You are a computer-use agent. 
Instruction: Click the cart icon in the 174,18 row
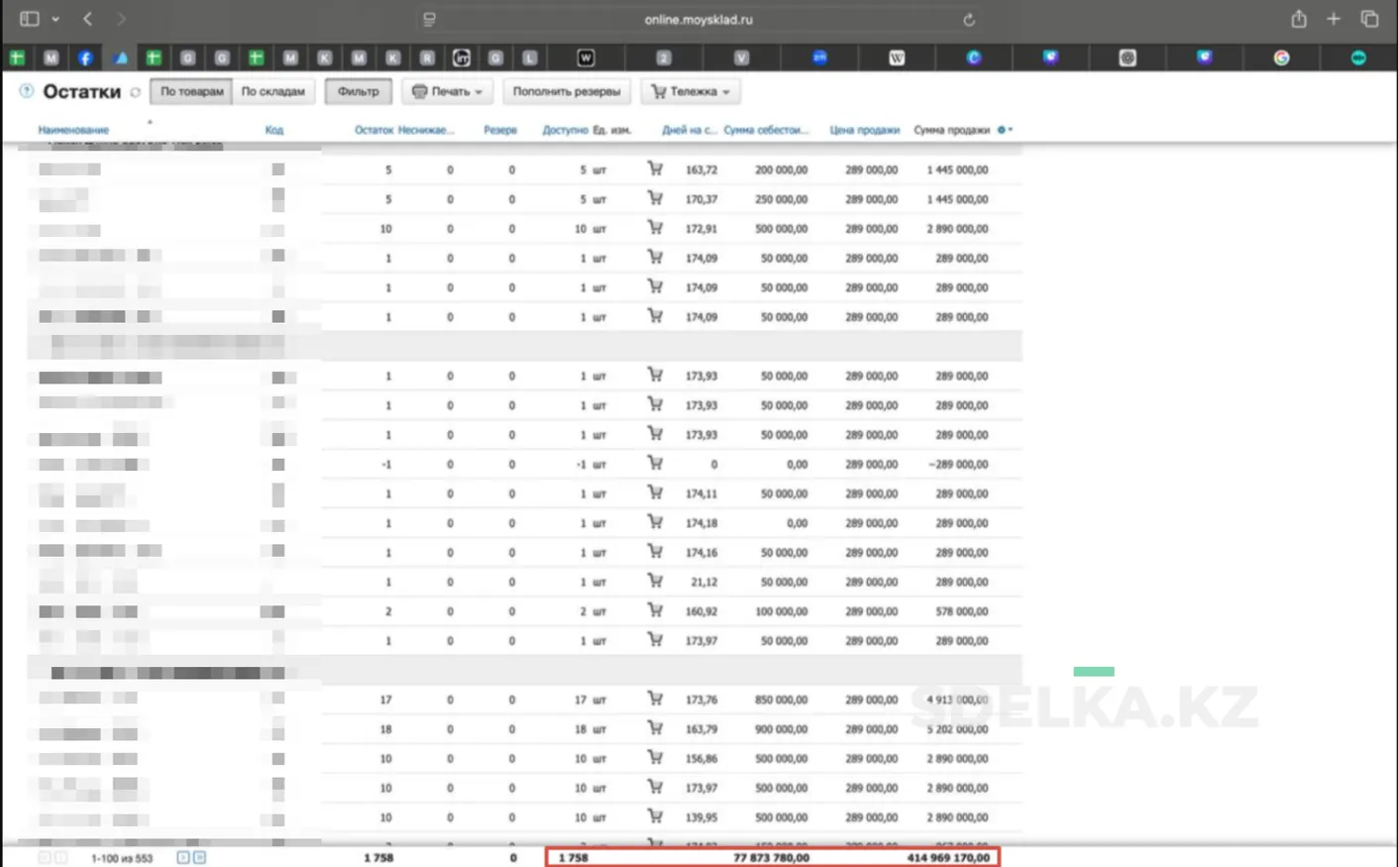point(655,522)
